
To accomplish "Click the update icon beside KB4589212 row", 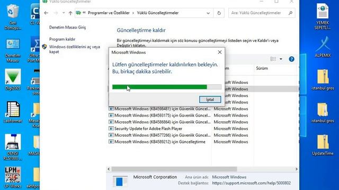I will tap(111, 142).
